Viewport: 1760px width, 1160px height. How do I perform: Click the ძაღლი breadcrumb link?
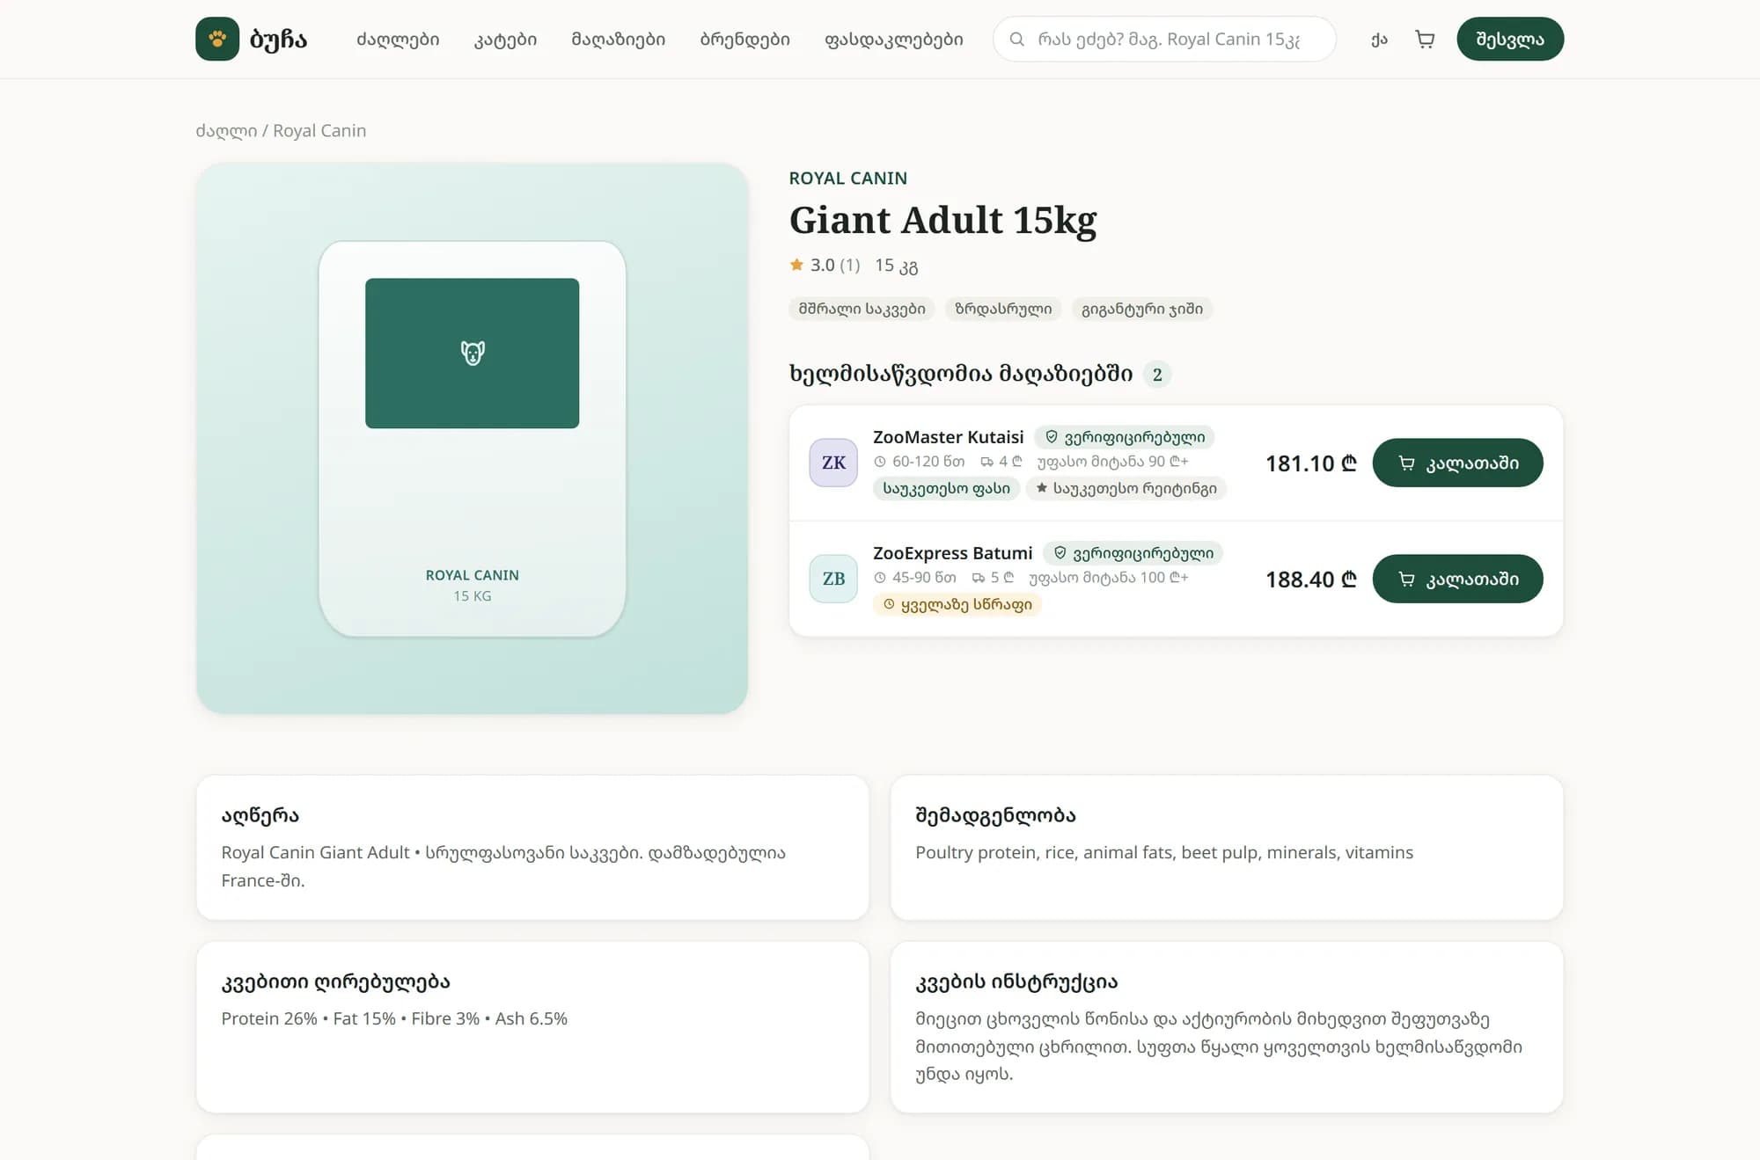(226, 131)
